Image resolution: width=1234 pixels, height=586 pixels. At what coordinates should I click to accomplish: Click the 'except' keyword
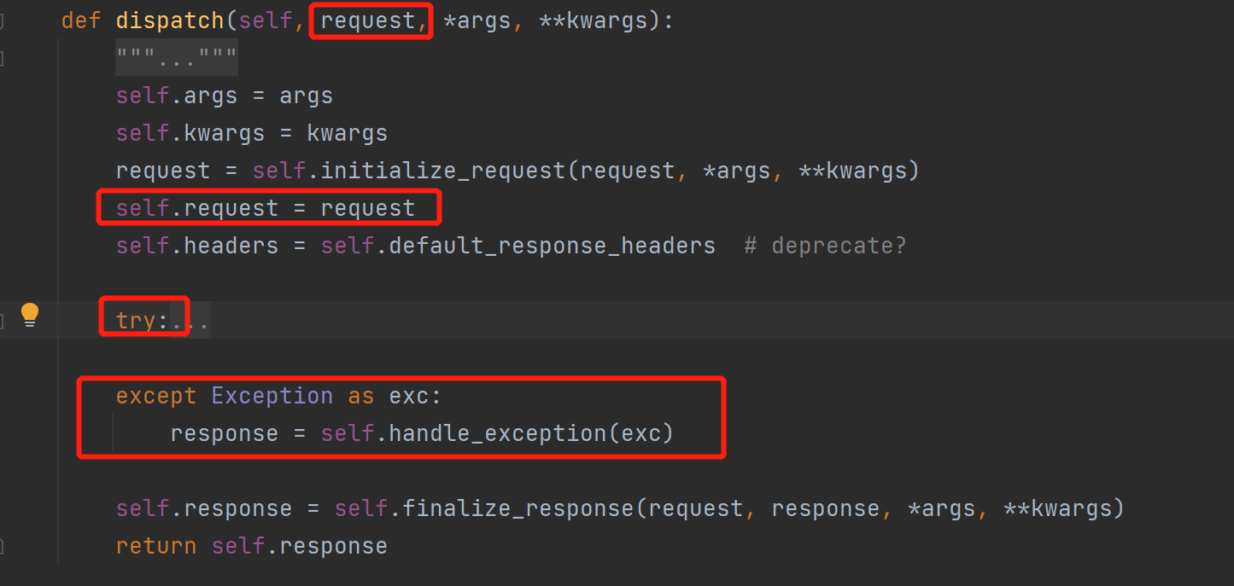pyautogui.click(x=156, y=396)
